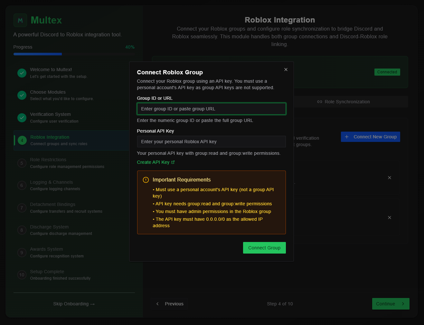Remove the first connected group with X
424x325 pixels.
pos(390,178)
